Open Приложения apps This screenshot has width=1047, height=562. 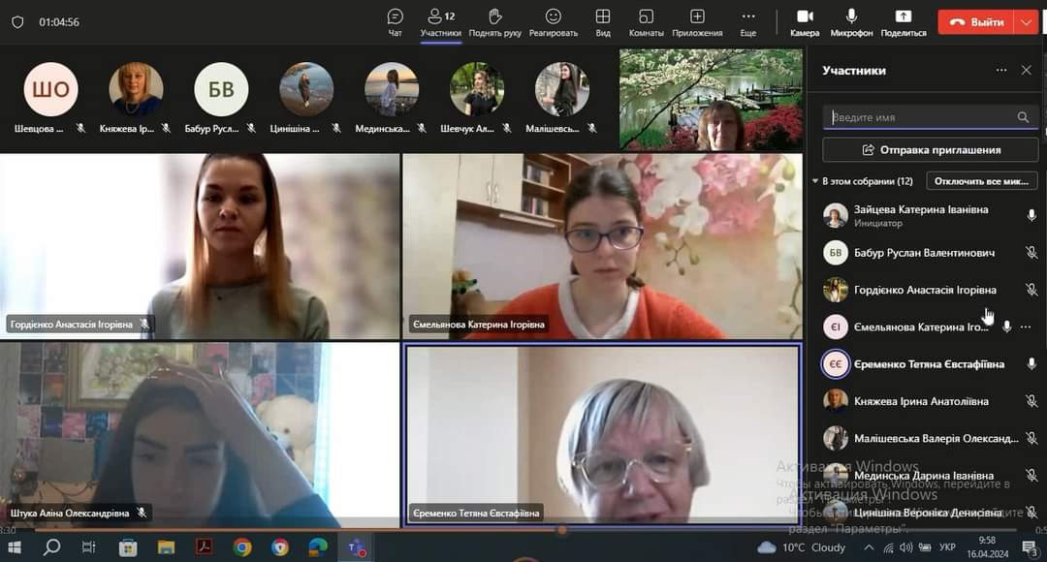pos(697,22)
